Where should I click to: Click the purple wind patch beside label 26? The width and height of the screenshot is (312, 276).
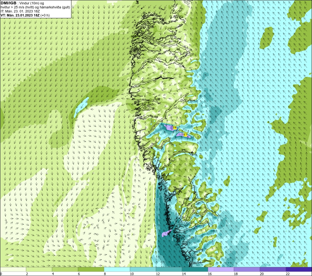tap(169, 127)
